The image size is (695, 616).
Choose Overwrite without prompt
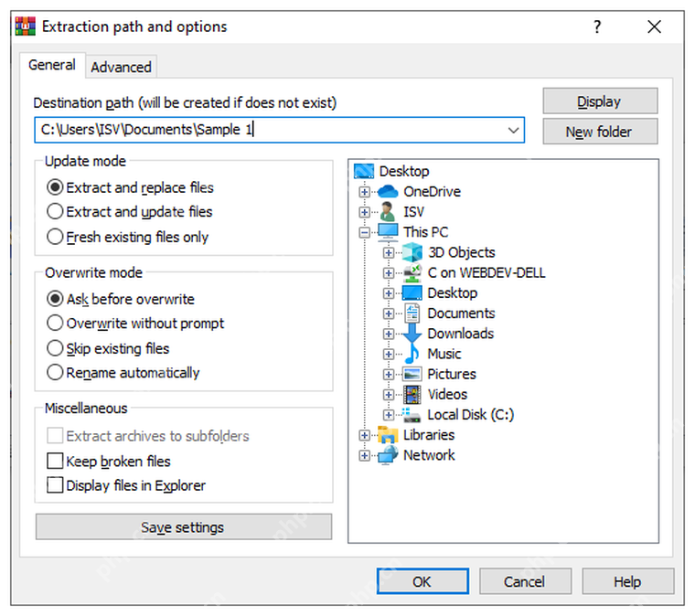pyautogui.click(x=135, y=324)
